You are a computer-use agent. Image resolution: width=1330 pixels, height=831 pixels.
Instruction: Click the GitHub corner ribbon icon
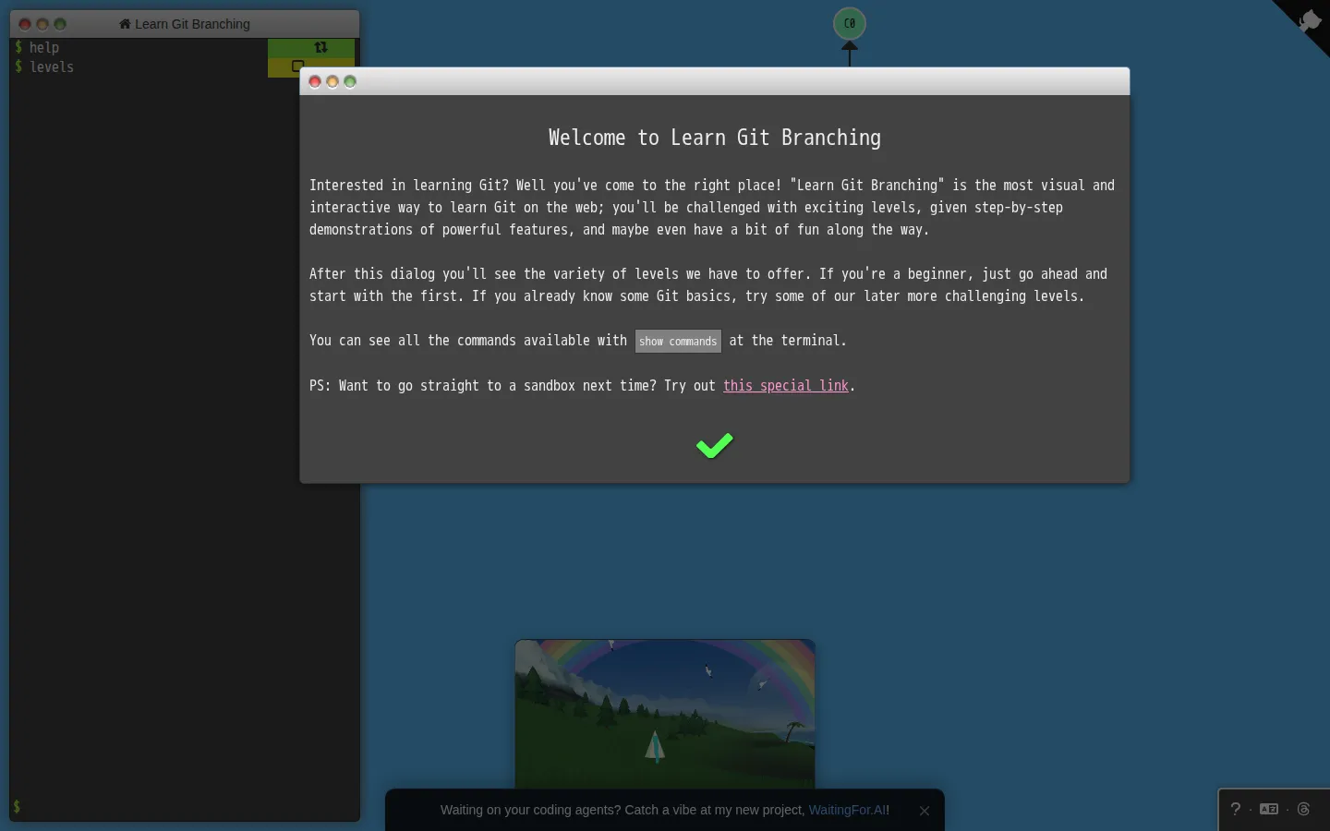1310,20
